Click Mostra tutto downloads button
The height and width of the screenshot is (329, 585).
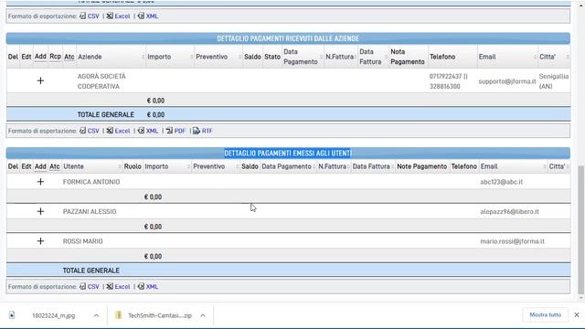[x=545, y=314]
